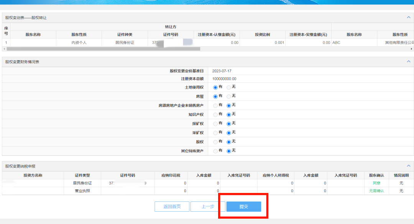
Task: Go back with 上一步 button
Action: (208, 207)
